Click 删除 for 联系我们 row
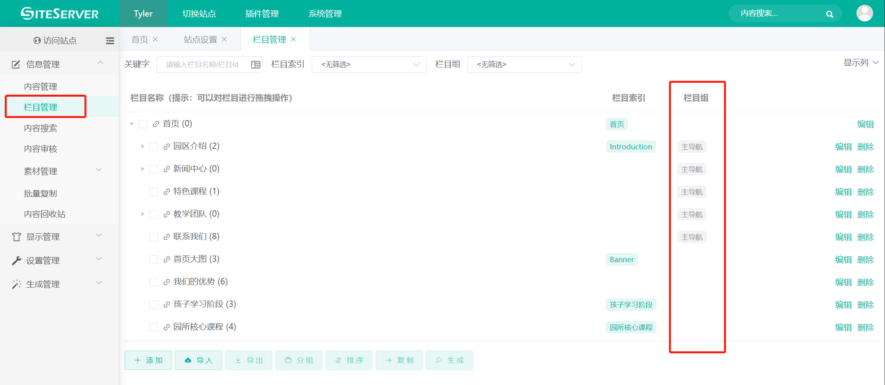 tap(865, 237)
